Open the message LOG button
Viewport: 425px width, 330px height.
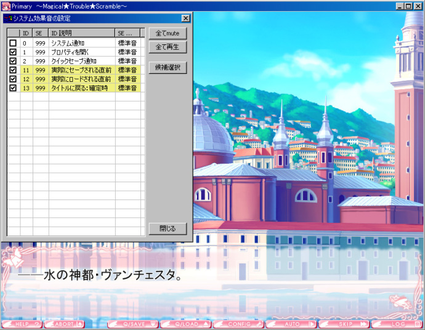397,324
